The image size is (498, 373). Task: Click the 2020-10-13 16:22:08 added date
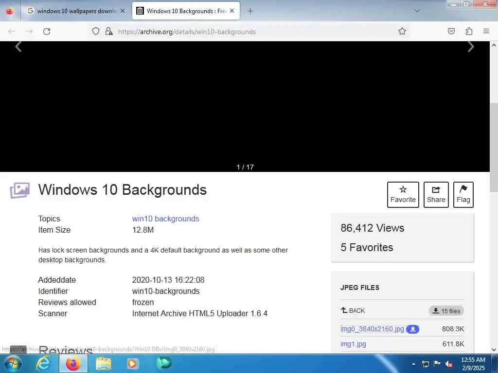click(x=168, y=280)
